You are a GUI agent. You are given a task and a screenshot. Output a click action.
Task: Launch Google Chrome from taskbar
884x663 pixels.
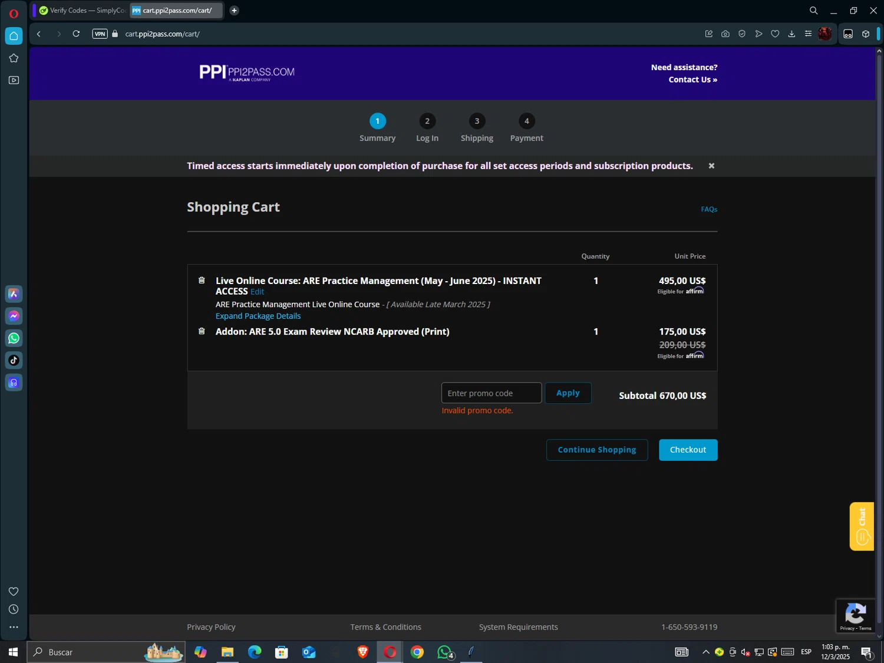coord(417,652)
